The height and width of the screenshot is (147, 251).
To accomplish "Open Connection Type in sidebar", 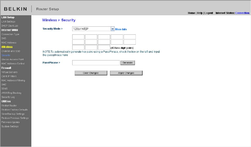I will [x=10, y=34].
